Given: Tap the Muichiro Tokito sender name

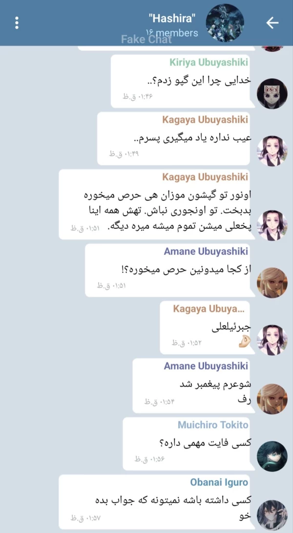Looking at the screenshot, I should click(213, 425).
